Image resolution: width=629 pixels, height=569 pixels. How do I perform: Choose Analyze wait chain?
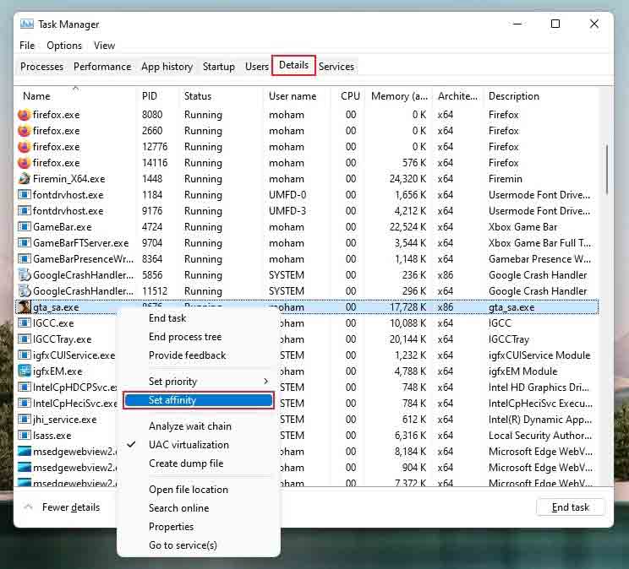pyautogui.click(x=190, y=426)
